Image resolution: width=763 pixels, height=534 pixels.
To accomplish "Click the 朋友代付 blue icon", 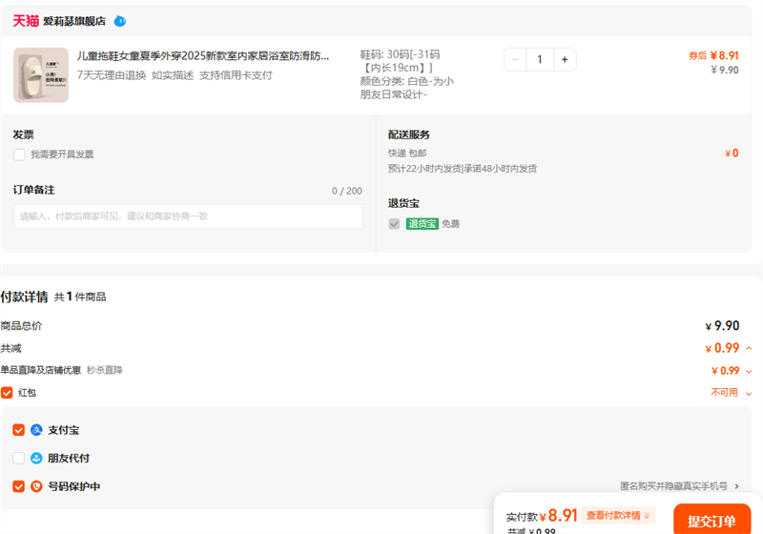I will pos(36,458).
